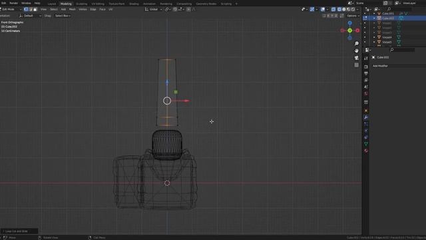Open the Object Data green triangle tab
The width and height of the screenshot is (426, 240).
[366, 144]
